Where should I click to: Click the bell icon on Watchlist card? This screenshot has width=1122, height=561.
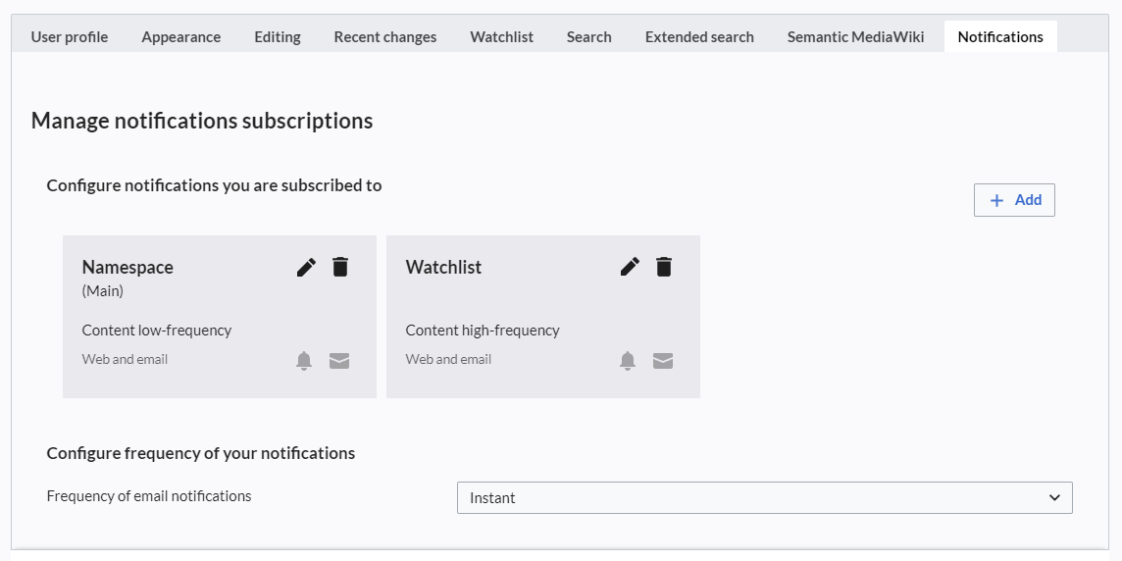(628, 361)
